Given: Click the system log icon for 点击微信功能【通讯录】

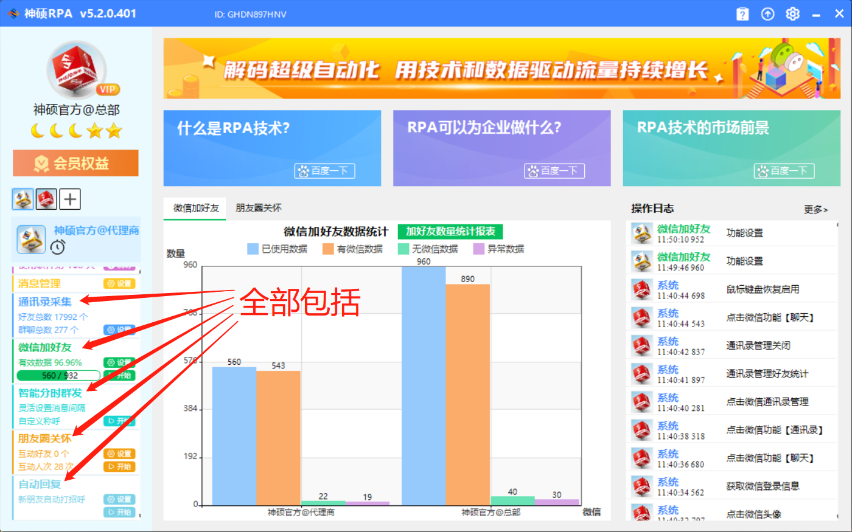Looking at the screenshot, I should click(641, 430).
